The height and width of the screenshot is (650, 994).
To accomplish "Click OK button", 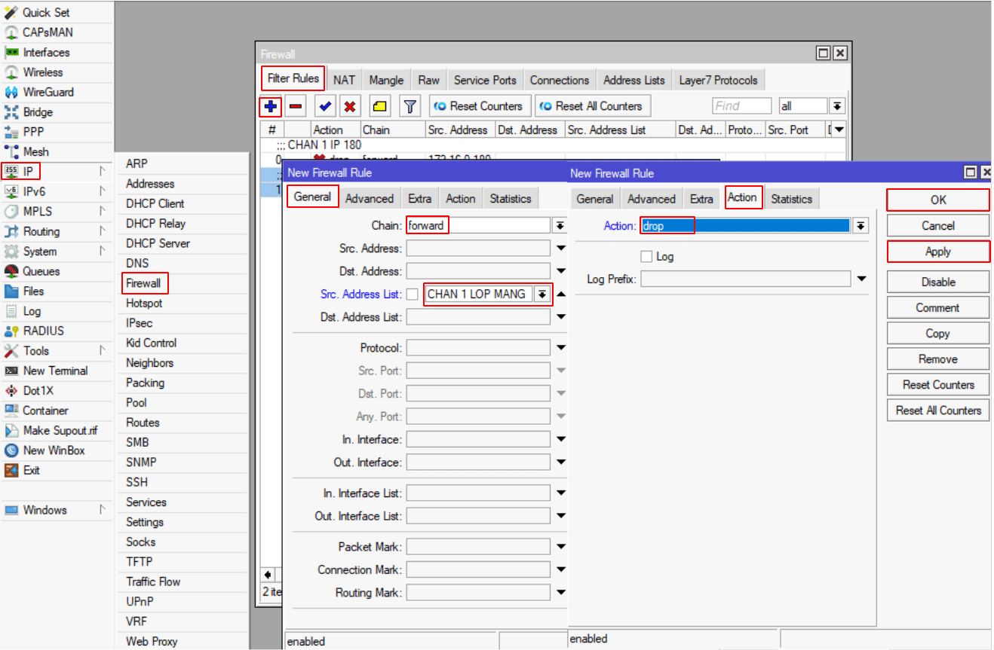I will pos(937,200).
